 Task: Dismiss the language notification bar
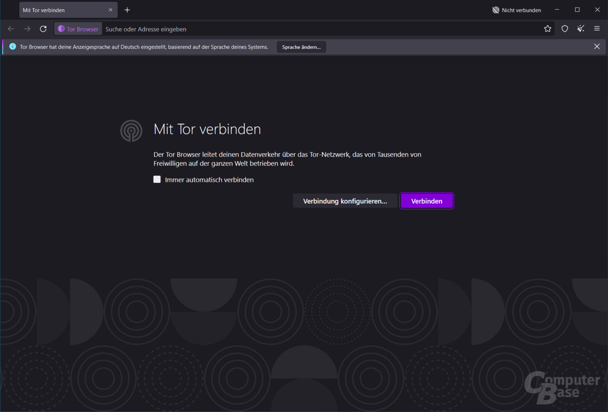(x=597, y=47)
